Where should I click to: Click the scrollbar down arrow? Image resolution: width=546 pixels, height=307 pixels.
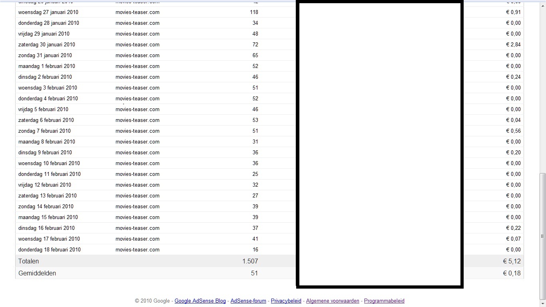pyautogui.click(x=542, y=303)
